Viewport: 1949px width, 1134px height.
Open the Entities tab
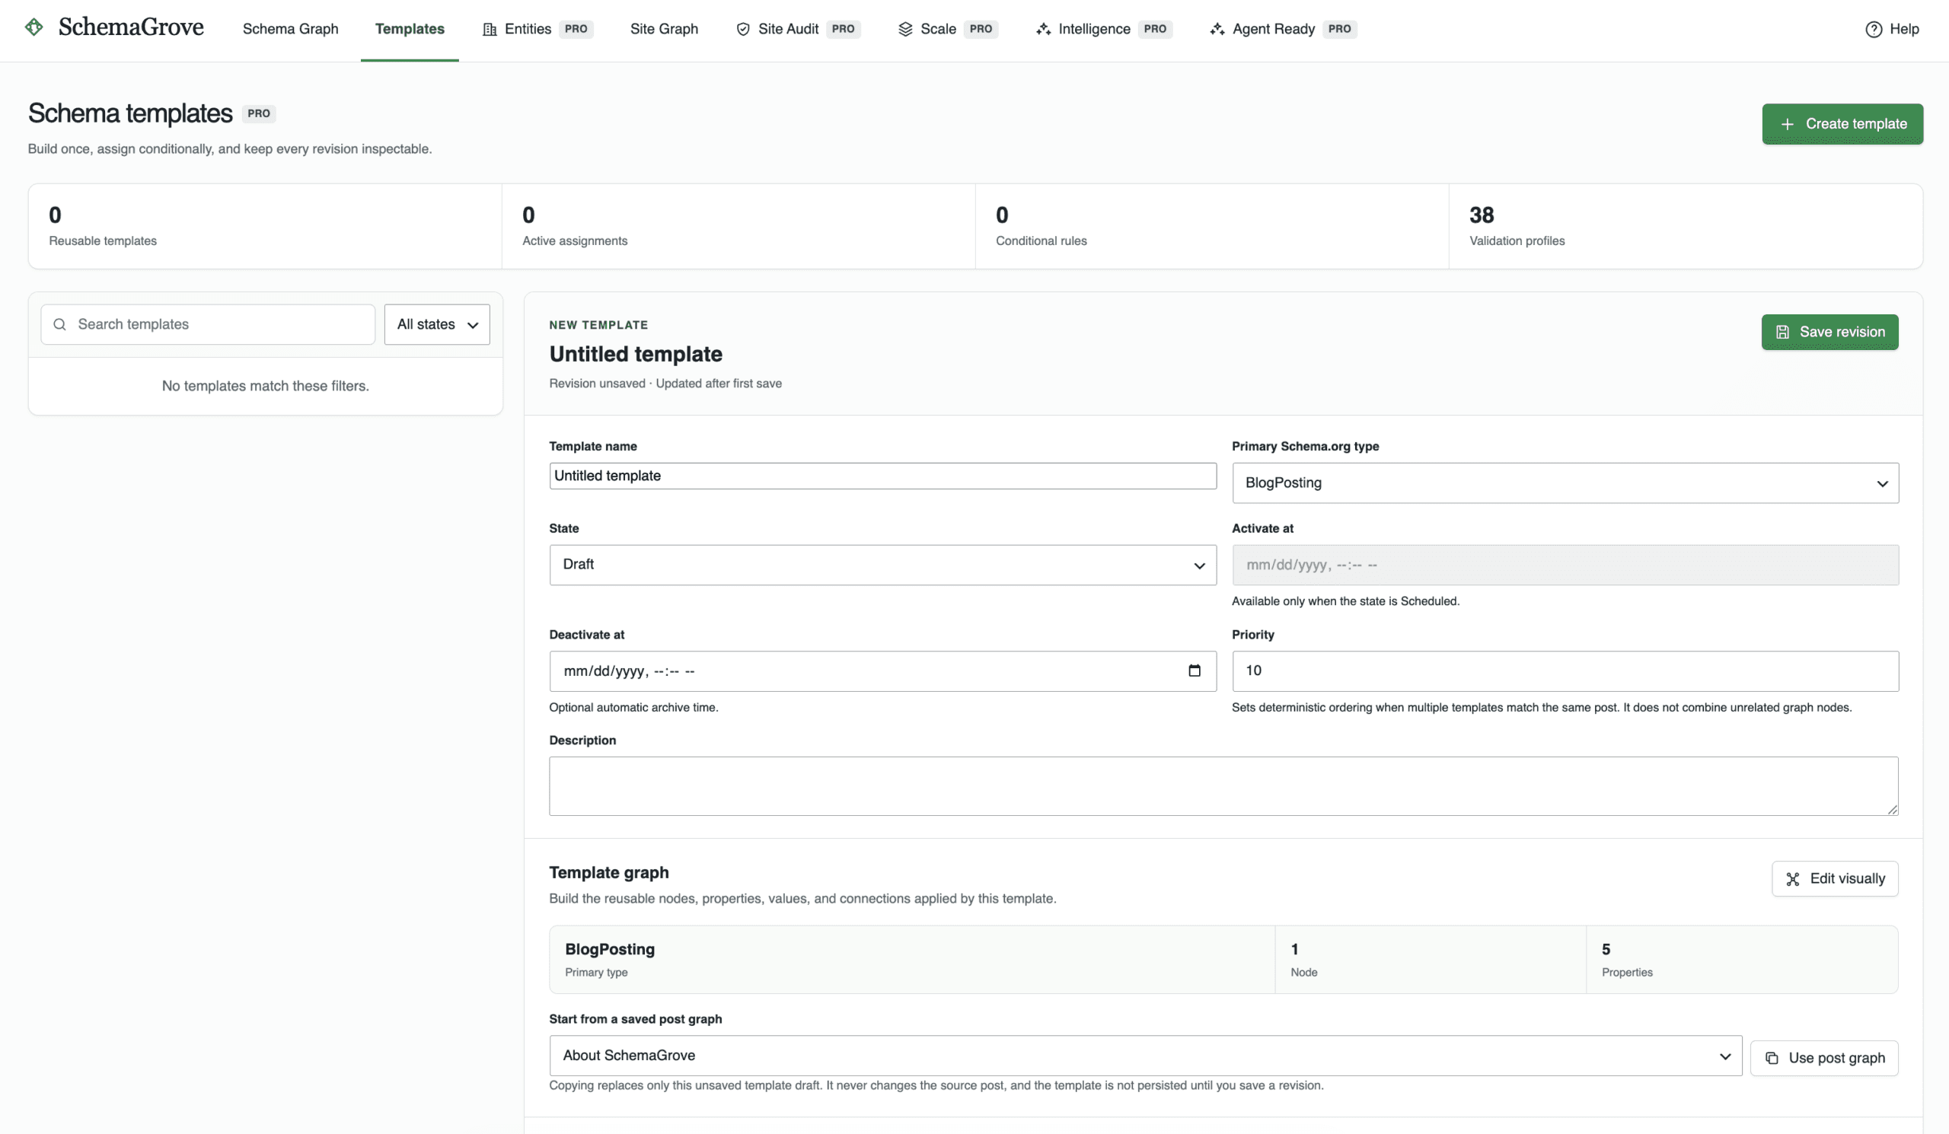click(x=537, y=30)
